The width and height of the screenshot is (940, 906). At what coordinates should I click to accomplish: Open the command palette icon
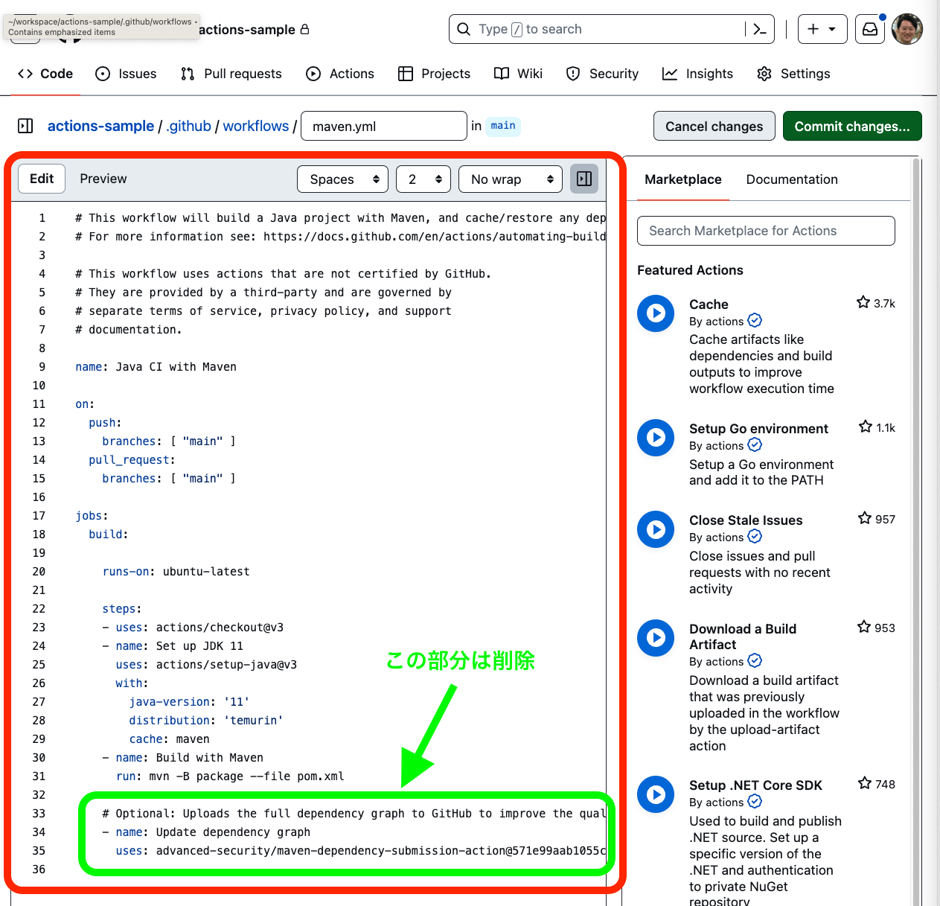(x=760, y=29)
